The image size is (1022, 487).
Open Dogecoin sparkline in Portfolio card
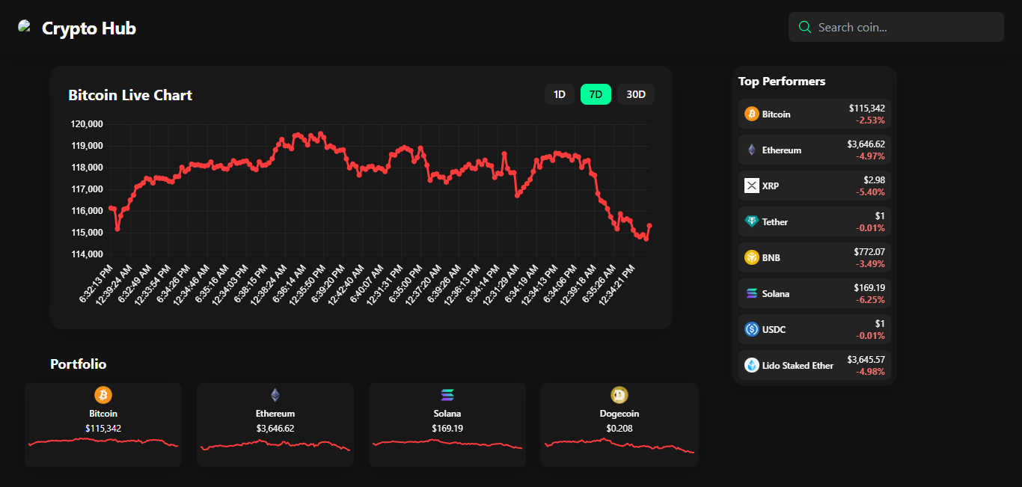[619, 444]
